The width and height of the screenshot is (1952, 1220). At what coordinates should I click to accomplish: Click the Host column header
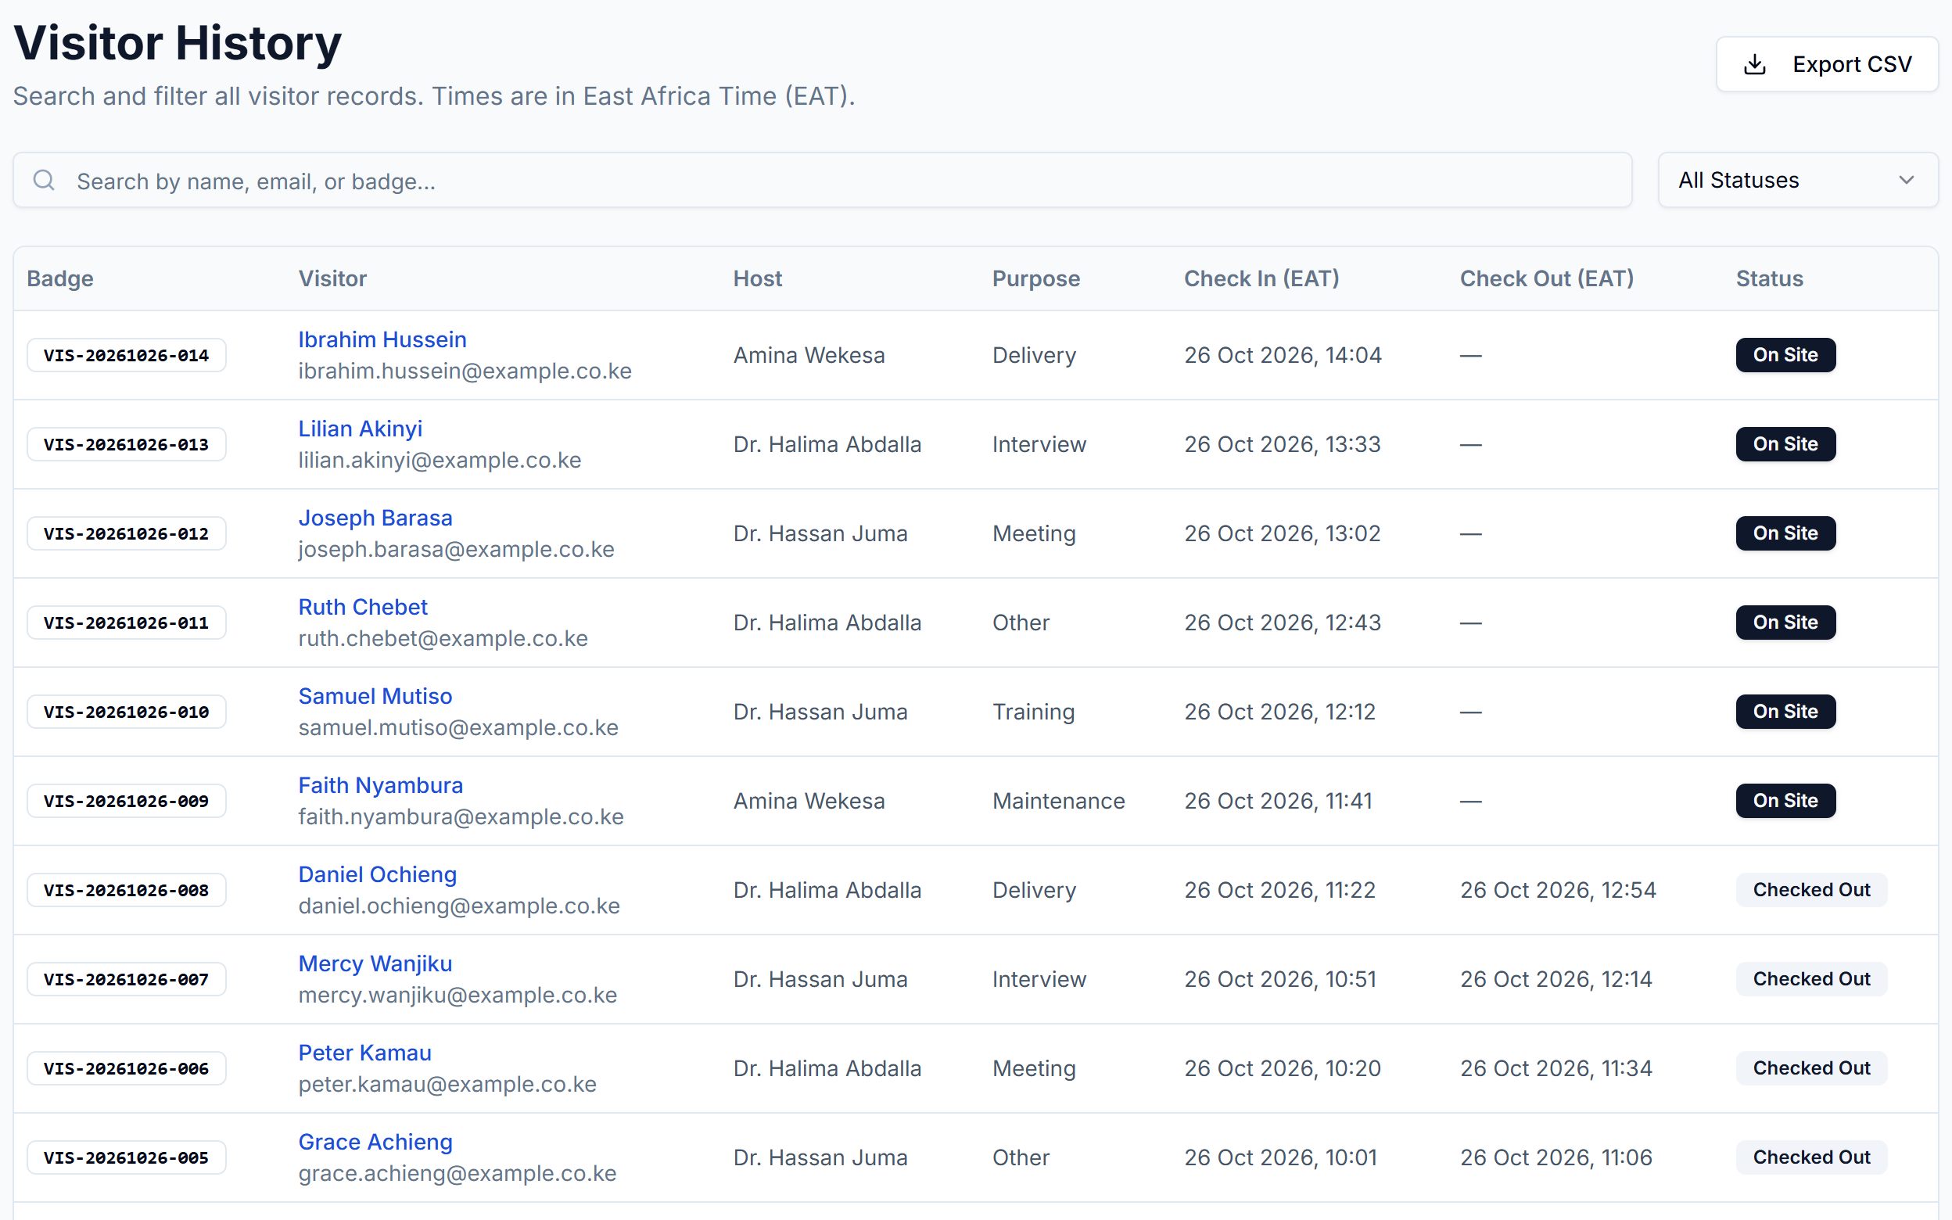(757, 278)
